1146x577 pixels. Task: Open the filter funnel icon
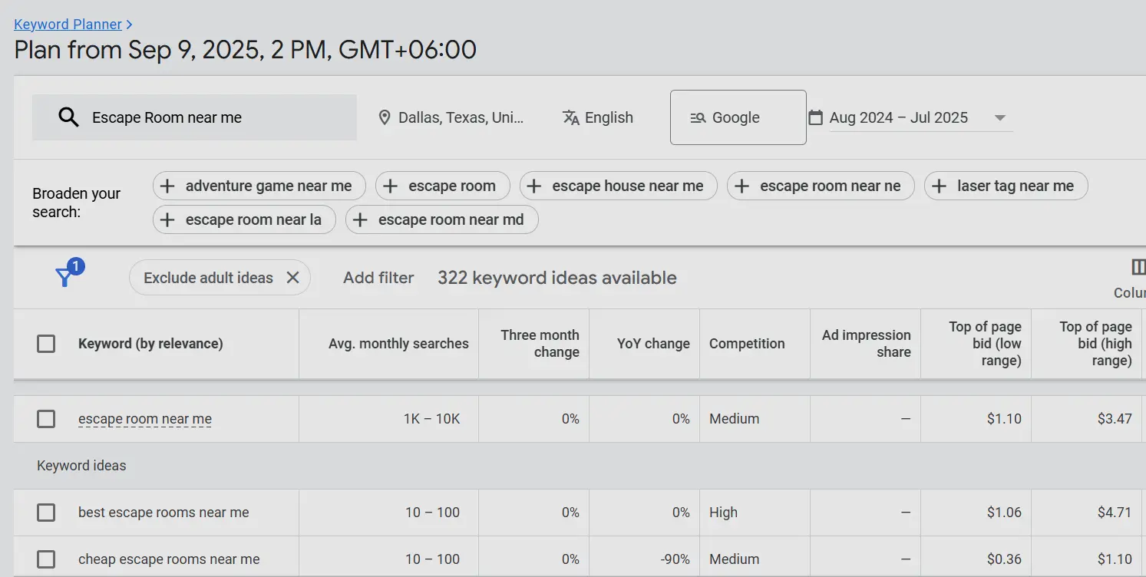point(65,278)
